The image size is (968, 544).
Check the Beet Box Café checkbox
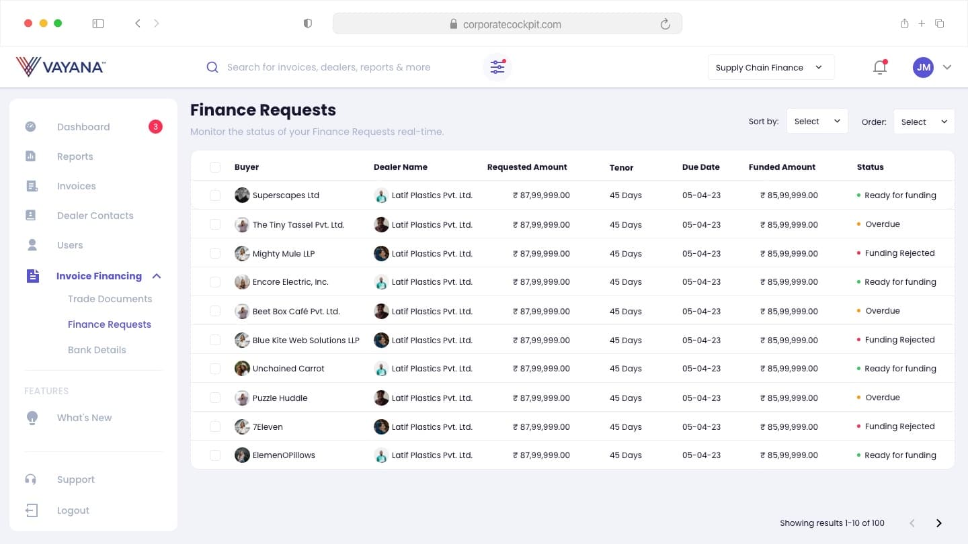[215, 311]
